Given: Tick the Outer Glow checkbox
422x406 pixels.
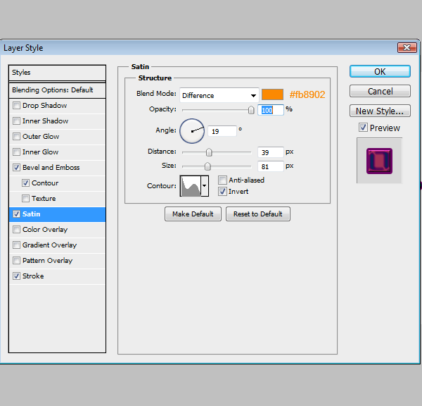Looking at the screenshot, I should pyautogui.click(x=16, y=137).
